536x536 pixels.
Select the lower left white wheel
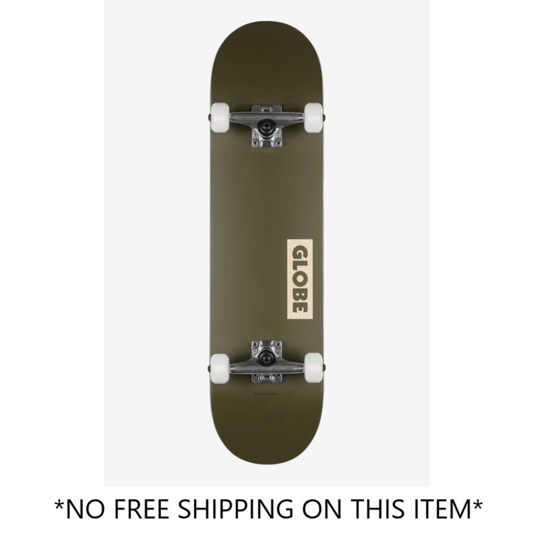(219, 367)
